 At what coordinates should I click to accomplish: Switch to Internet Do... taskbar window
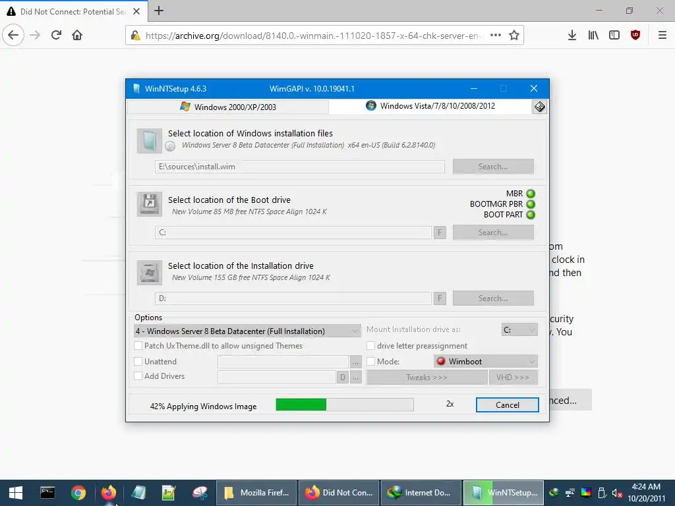[421, 493]
